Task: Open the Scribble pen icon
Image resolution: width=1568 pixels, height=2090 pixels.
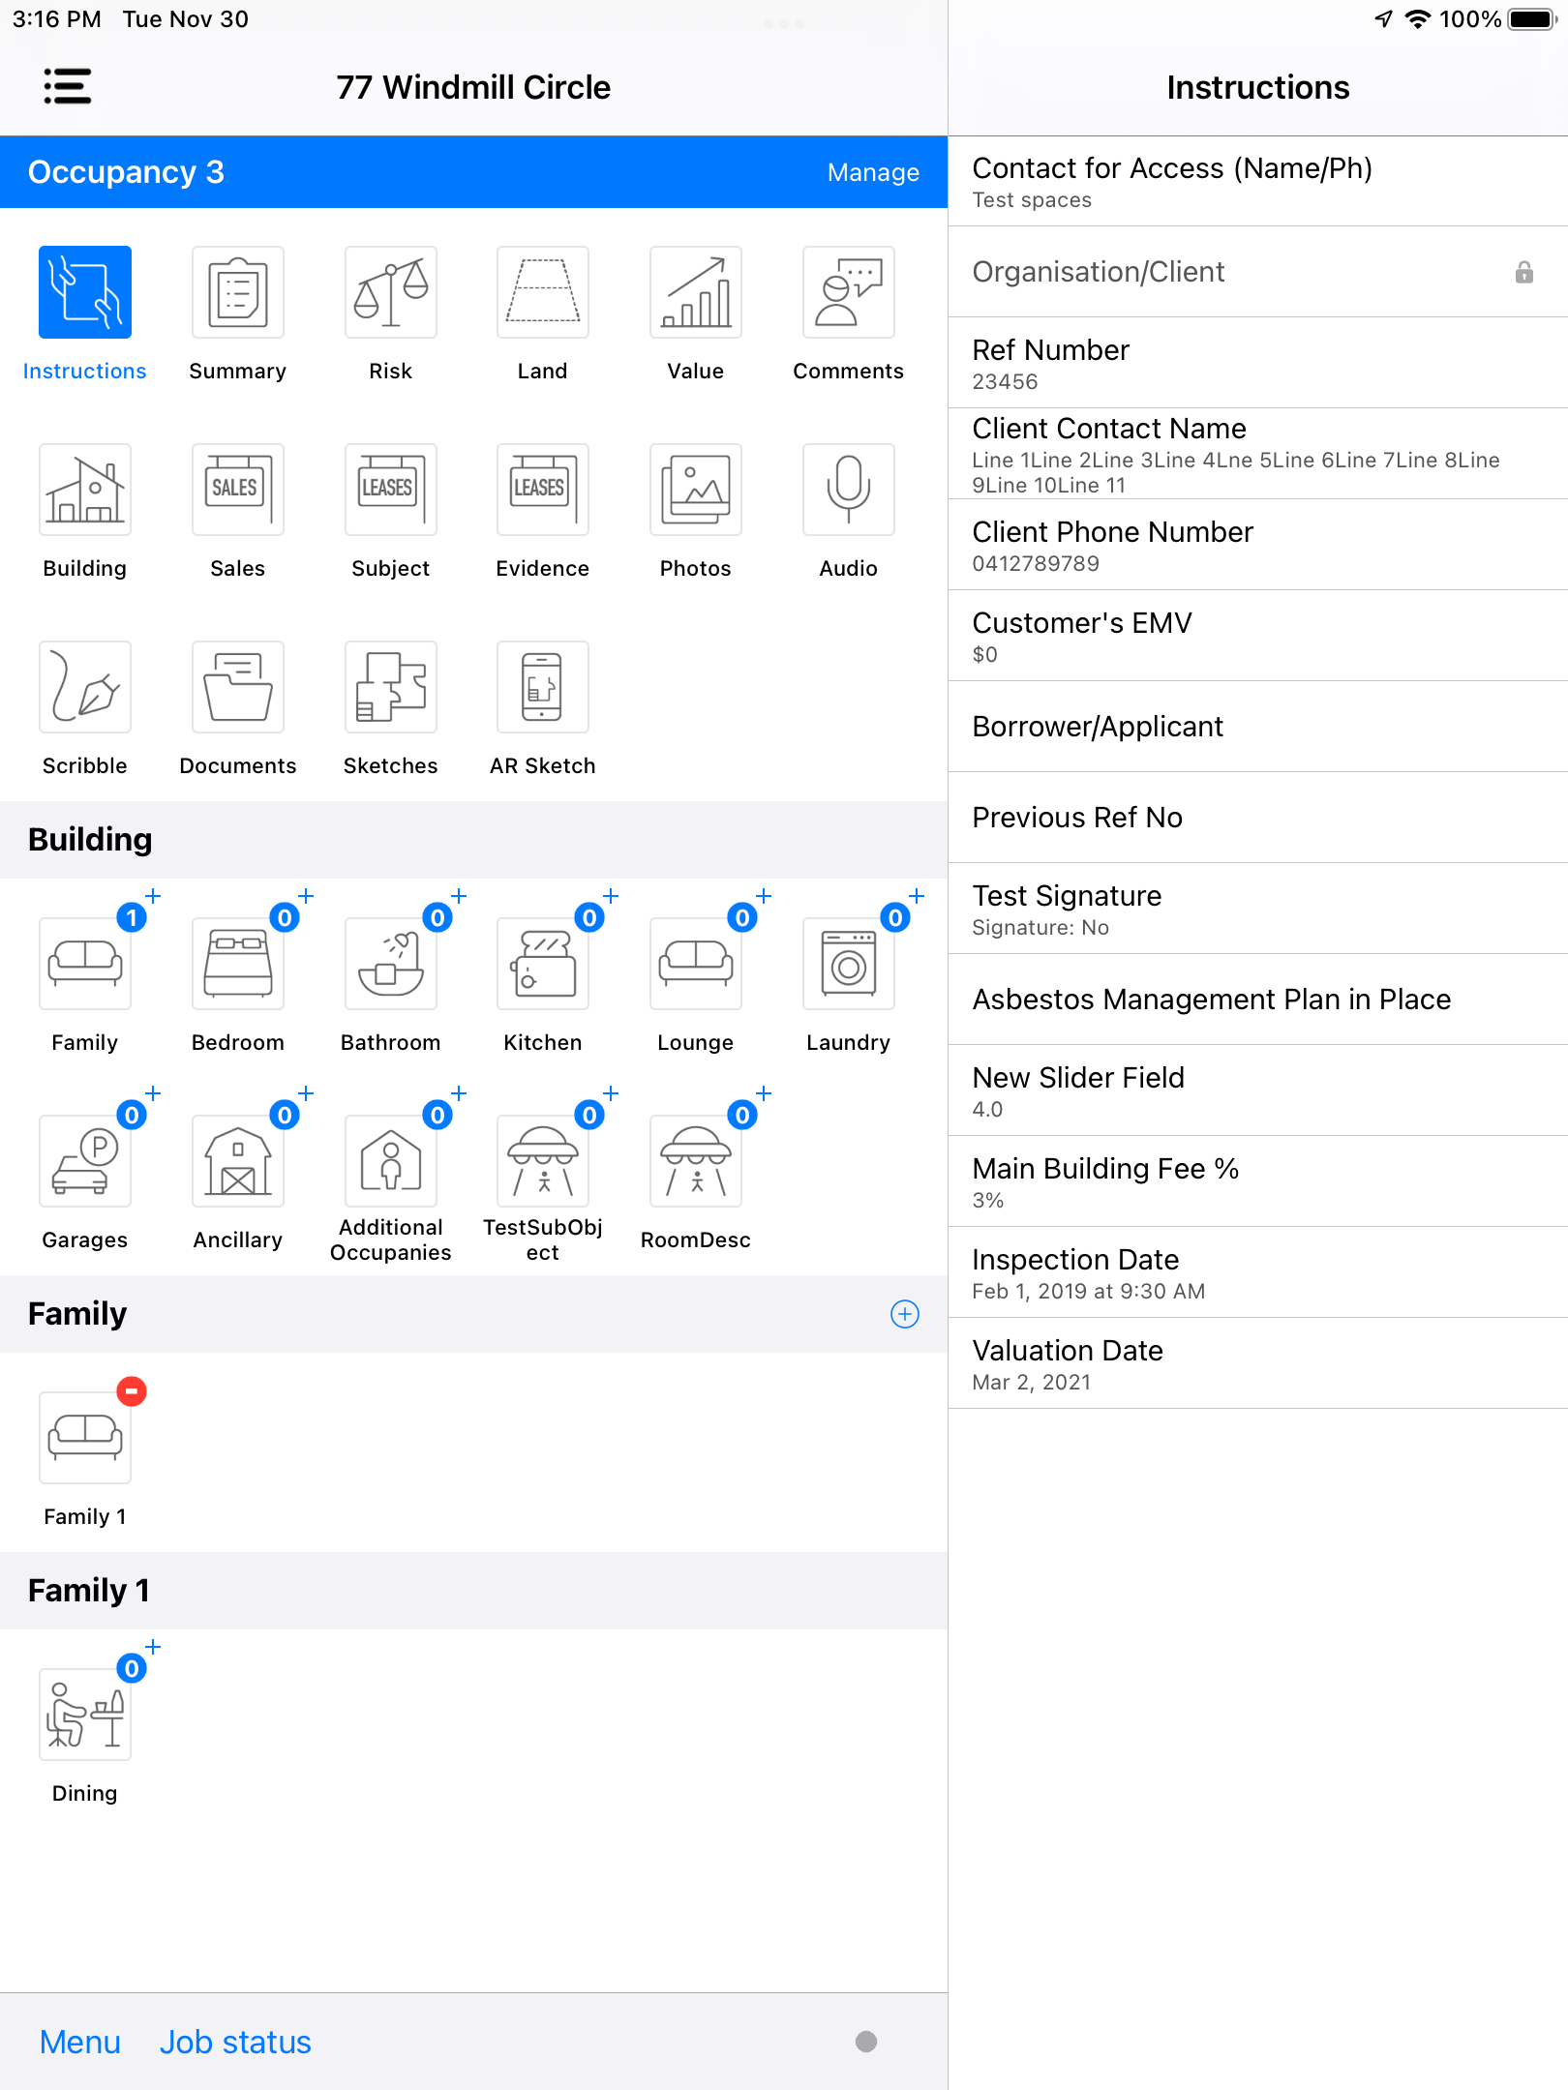Action: pyautogui.click(x=85, y=687)
